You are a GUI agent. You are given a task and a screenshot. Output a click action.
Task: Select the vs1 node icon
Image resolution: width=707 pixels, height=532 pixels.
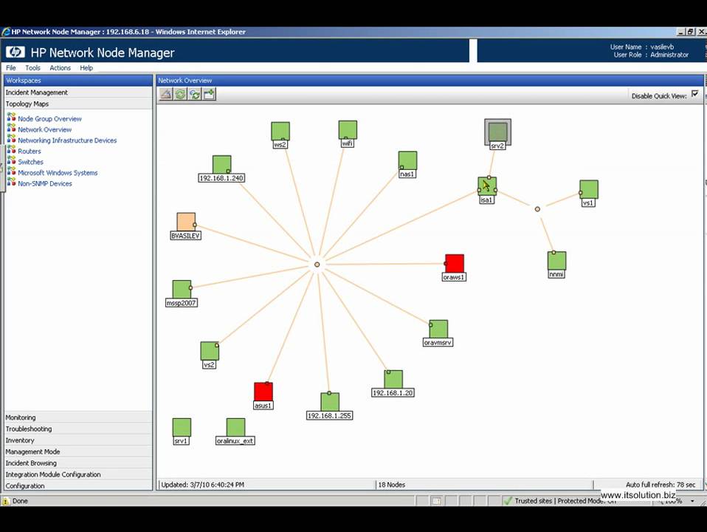click(x=589, y=189)
